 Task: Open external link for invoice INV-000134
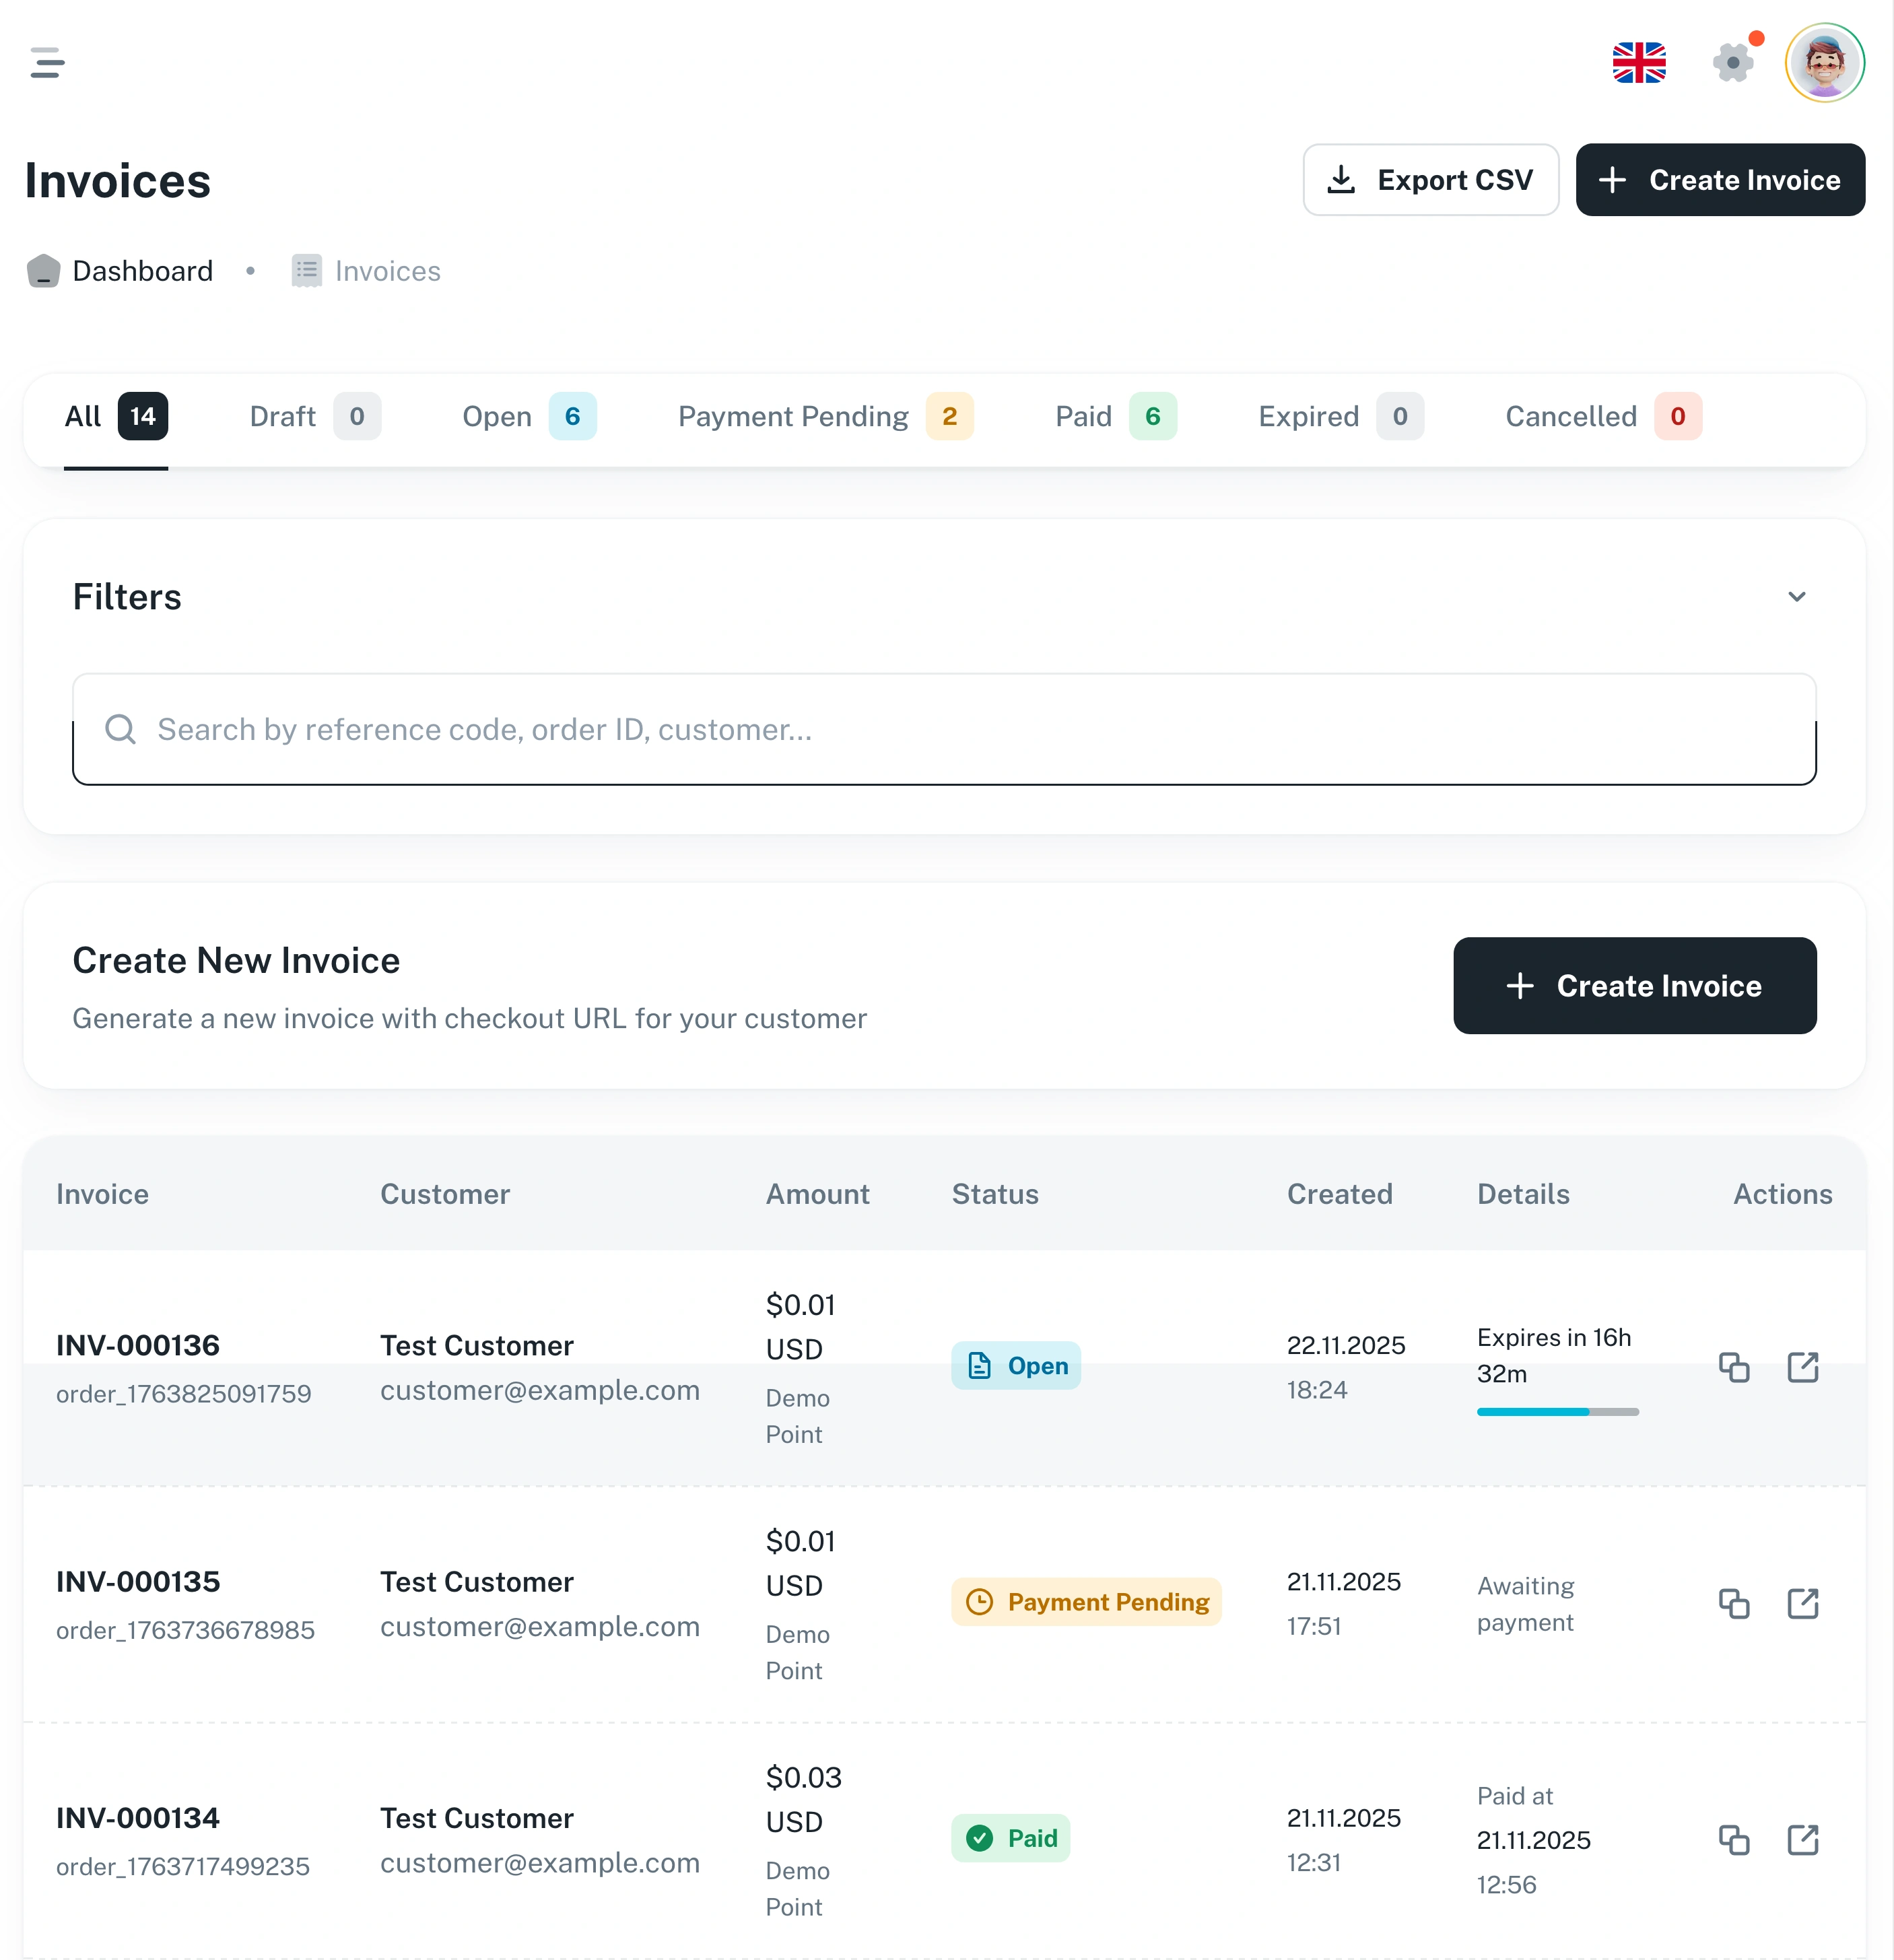(1803, 1839)
